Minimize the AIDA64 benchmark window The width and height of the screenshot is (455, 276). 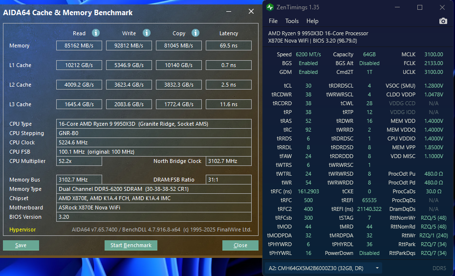[228, 11]
